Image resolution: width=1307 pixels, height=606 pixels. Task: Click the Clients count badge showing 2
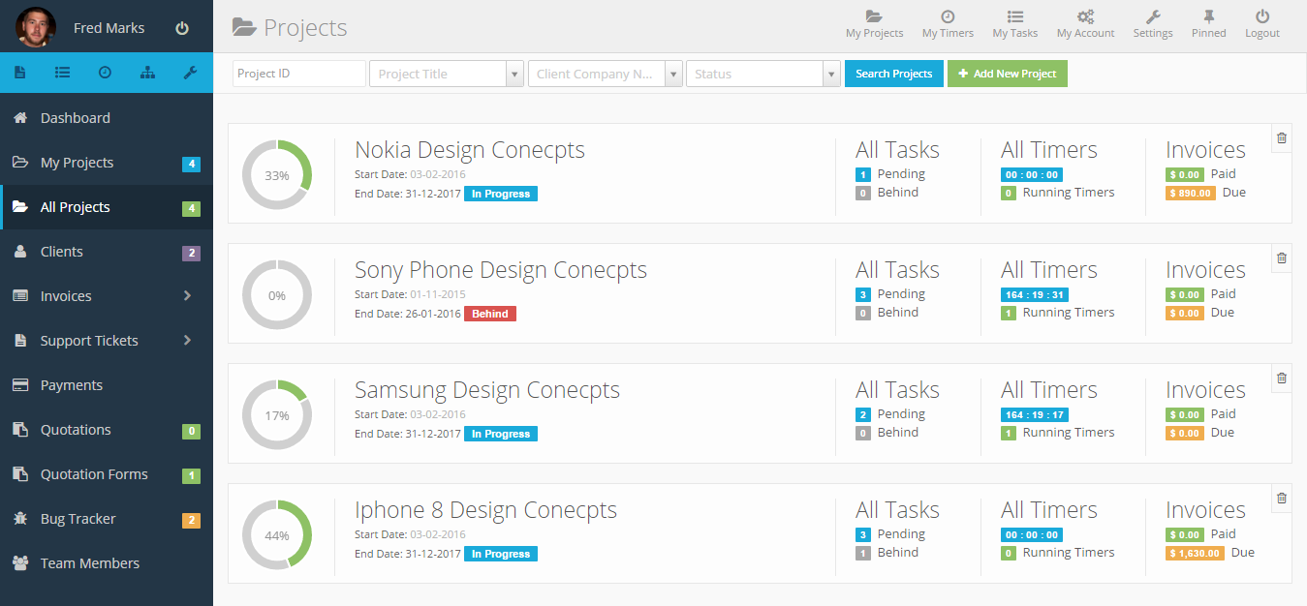(x=192, y=253)
